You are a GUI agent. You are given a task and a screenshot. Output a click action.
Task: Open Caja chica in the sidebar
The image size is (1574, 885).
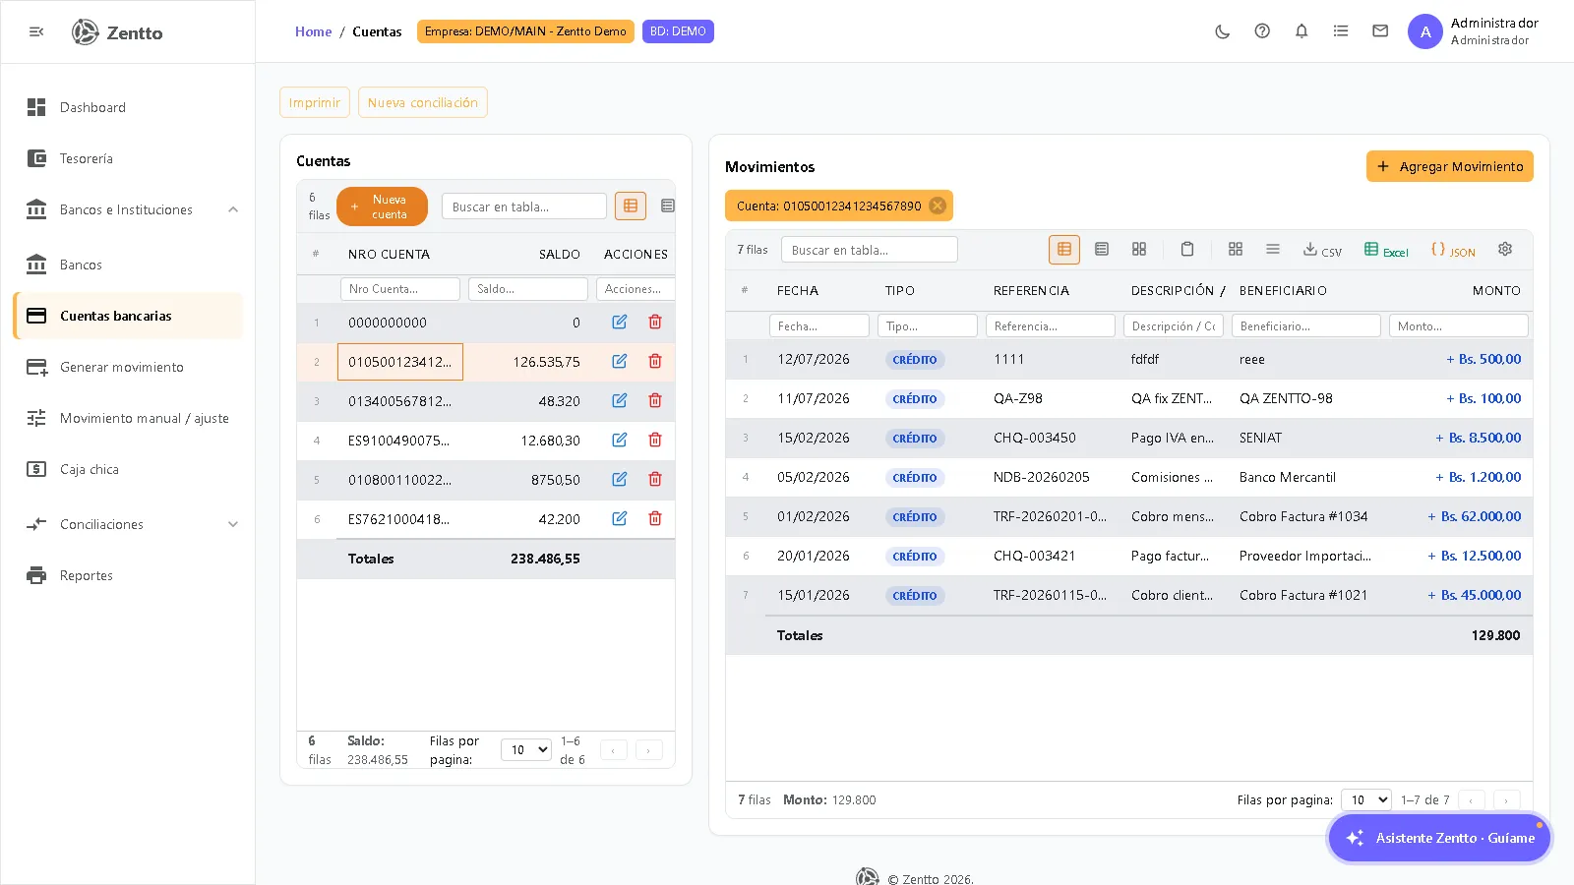tap(128, 469)
